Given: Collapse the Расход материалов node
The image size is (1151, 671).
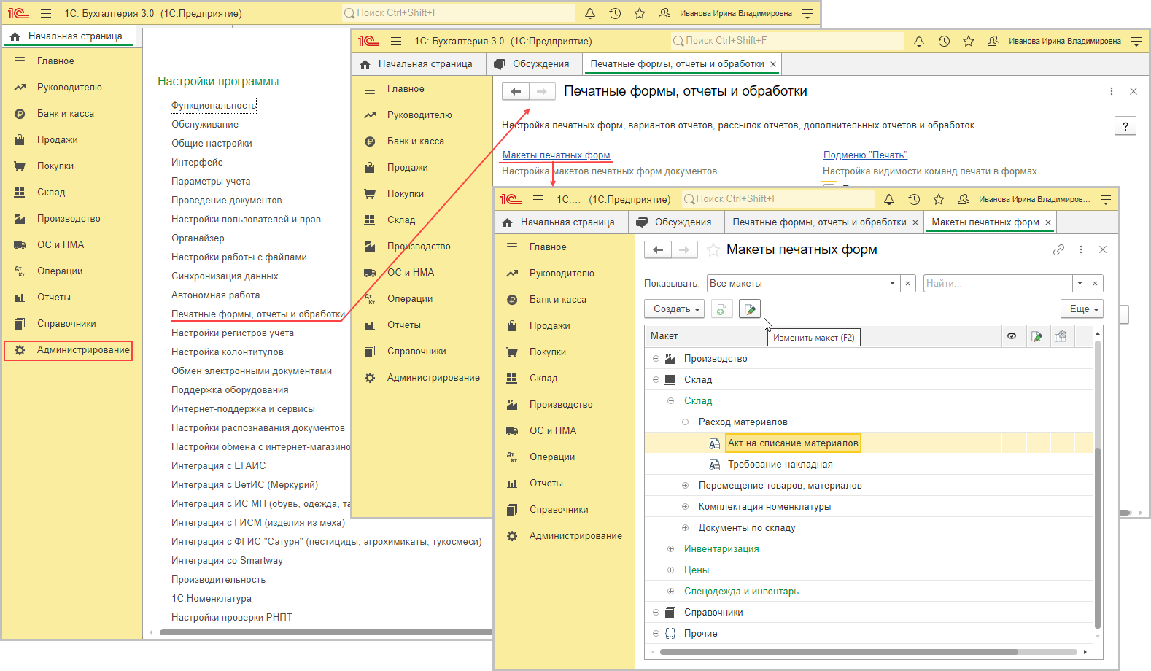Looking at the screenshot, I should click(685, 422).
